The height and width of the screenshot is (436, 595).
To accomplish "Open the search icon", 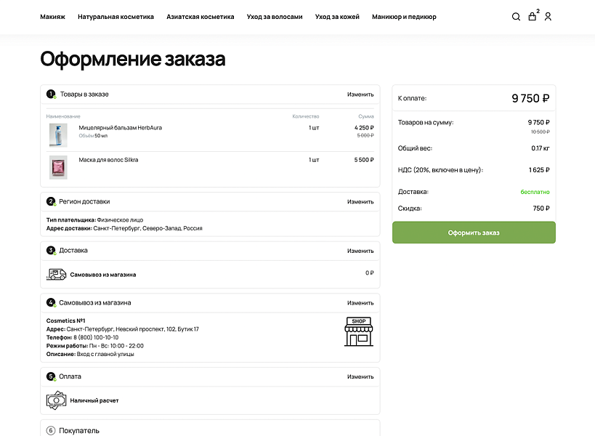I will (x=516, y=16).
